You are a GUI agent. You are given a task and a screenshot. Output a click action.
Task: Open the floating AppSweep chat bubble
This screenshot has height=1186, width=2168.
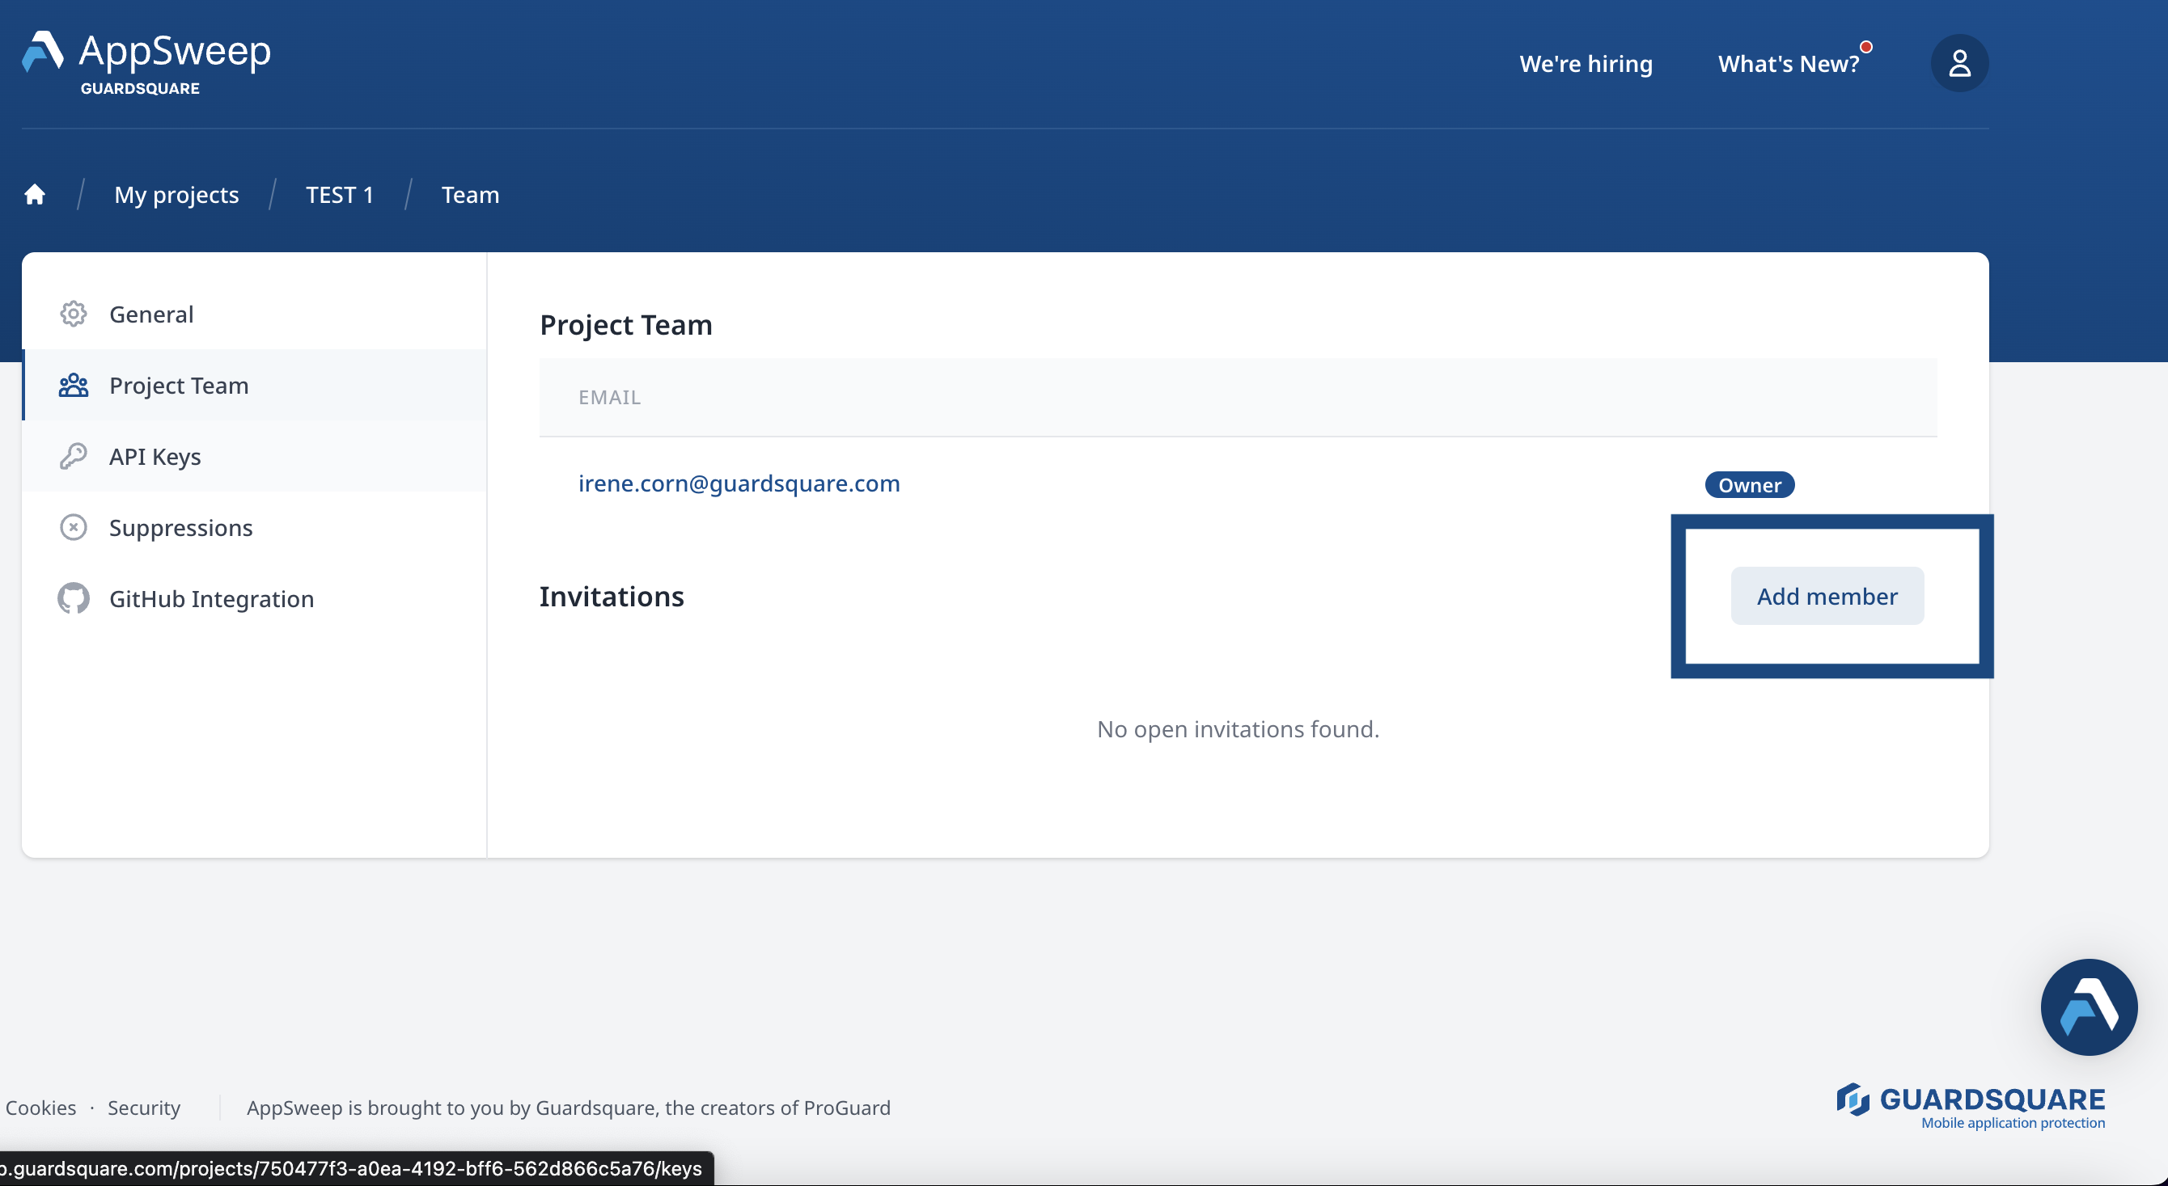2088,1006
